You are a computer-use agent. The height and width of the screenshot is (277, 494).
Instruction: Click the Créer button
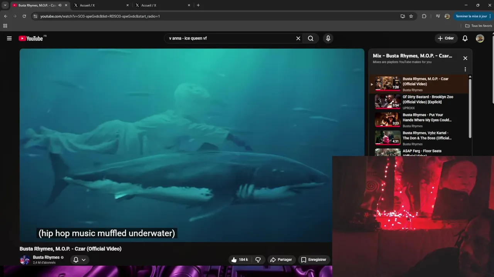point(446,38)
